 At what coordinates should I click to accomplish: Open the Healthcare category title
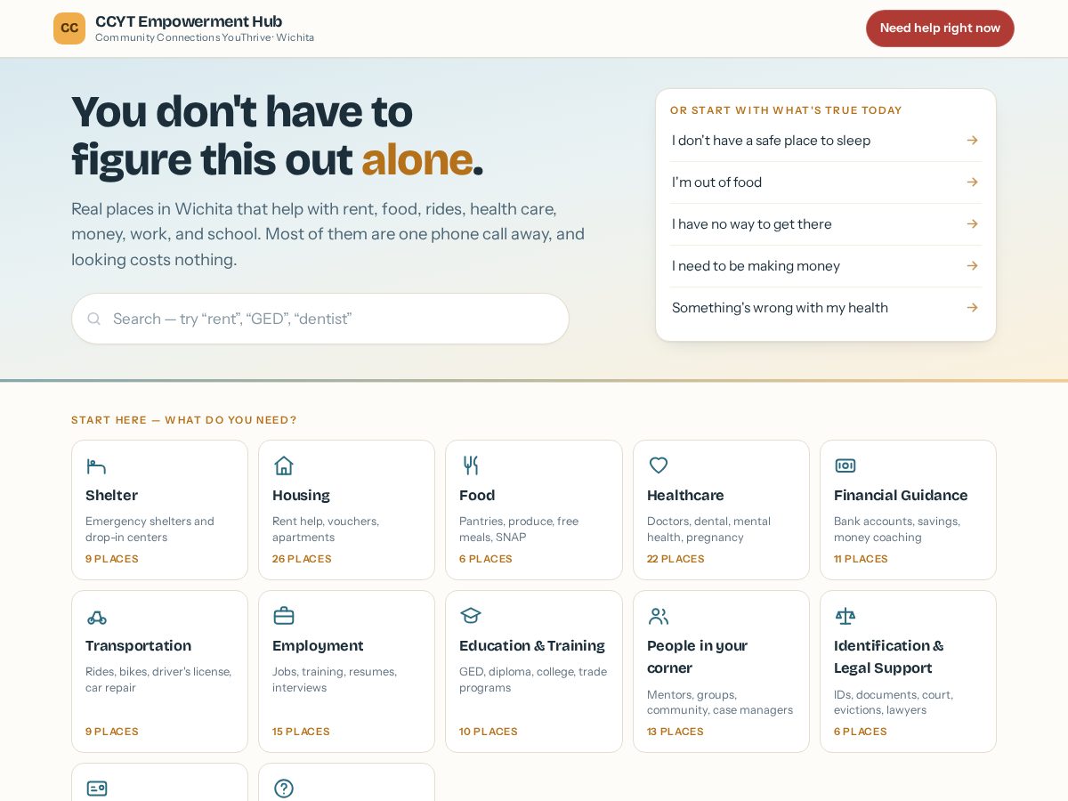tap(685, 496)
